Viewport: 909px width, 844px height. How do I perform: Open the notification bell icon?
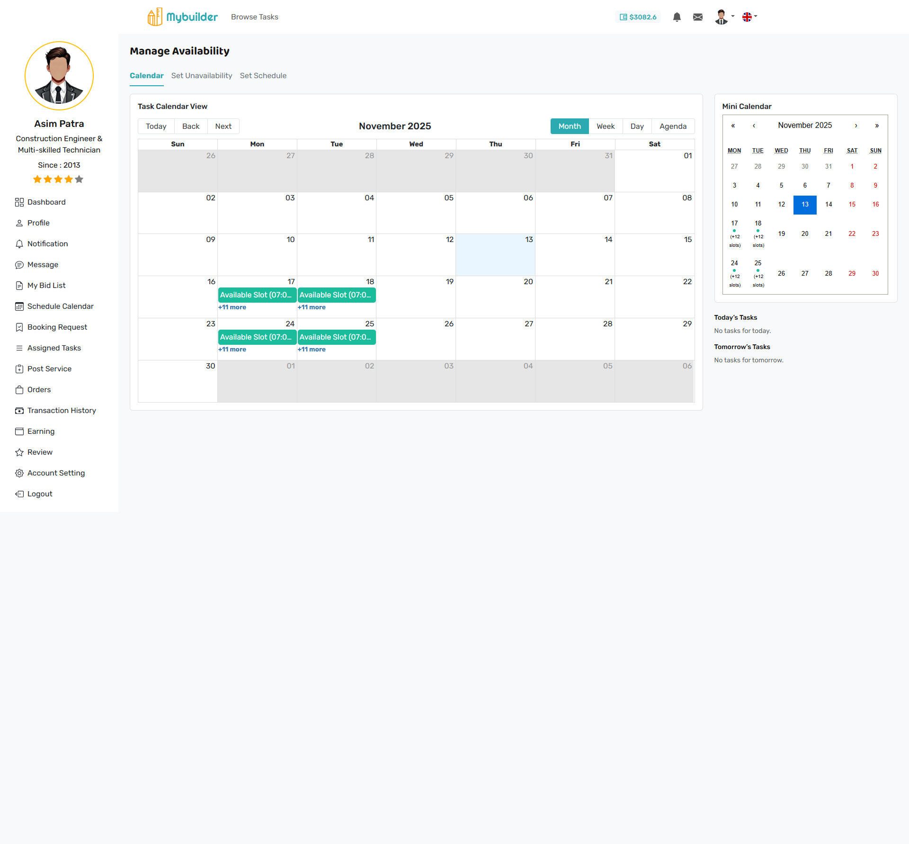coord(677,17)
